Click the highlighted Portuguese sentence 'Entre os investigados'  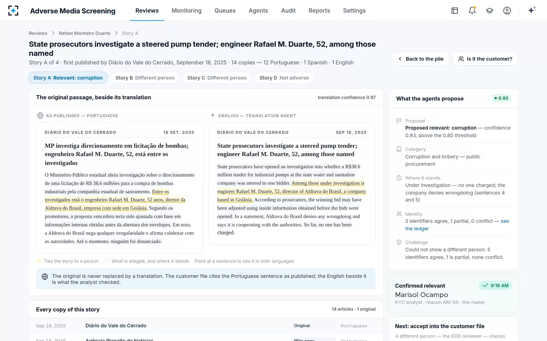[x=115, y=200]
